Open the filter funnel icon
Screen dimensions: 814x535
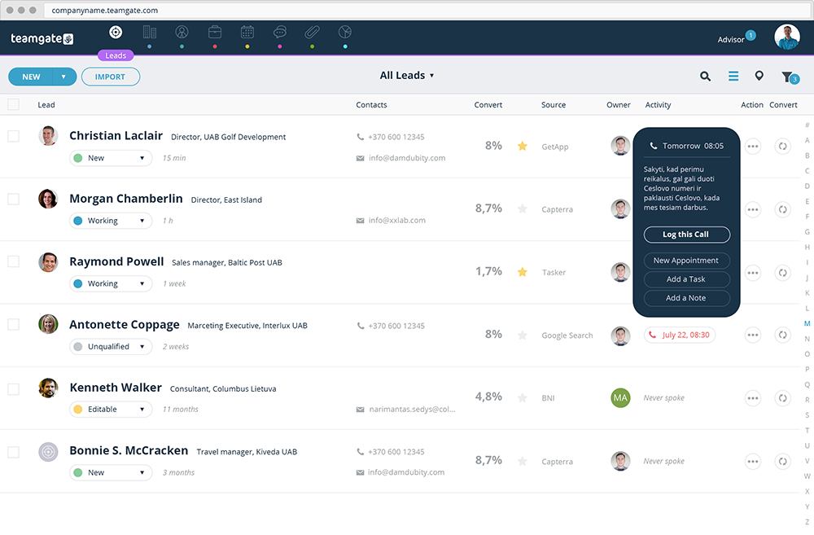787,77
